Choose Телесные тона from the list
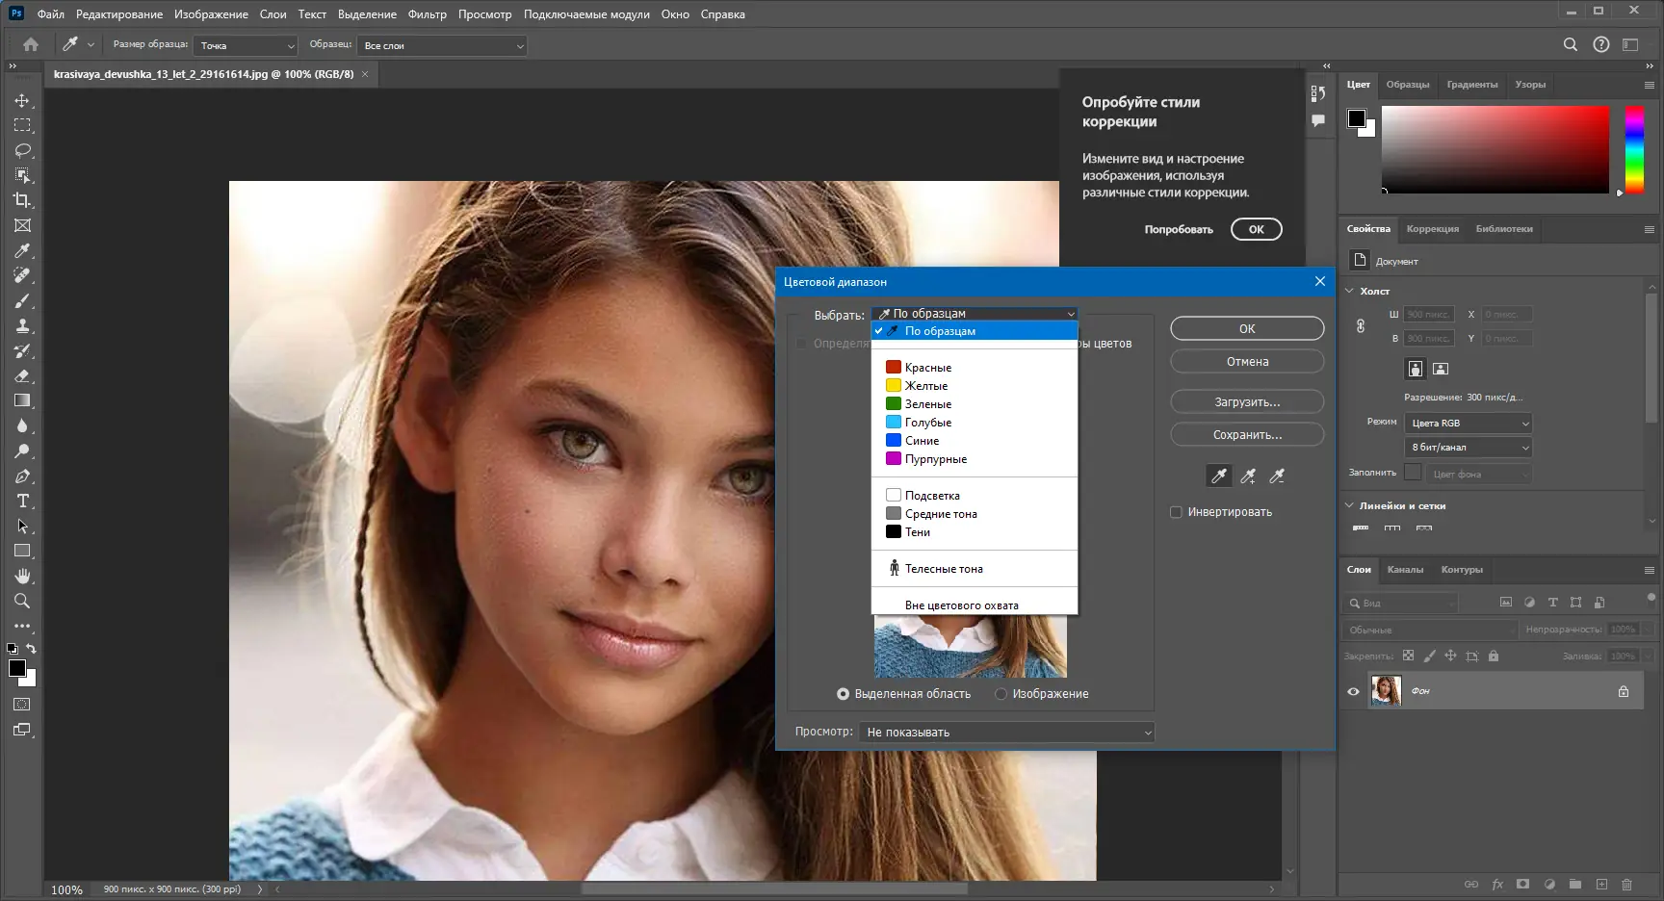1664x901 pixels. click(943, 569)
